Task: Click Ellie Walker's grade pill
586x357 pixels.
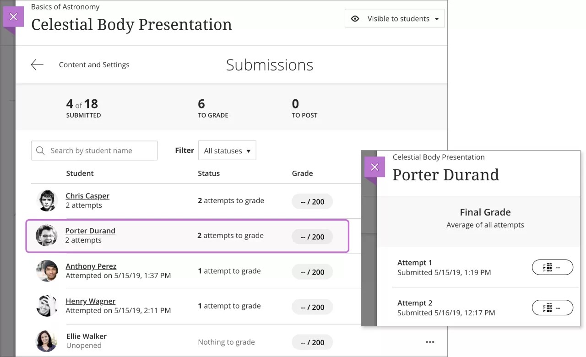Action: click(x=312, y=341)
